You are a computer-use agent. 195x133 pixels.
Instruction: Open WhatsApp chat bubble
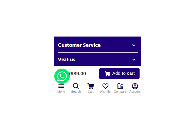tap(62, 76)
